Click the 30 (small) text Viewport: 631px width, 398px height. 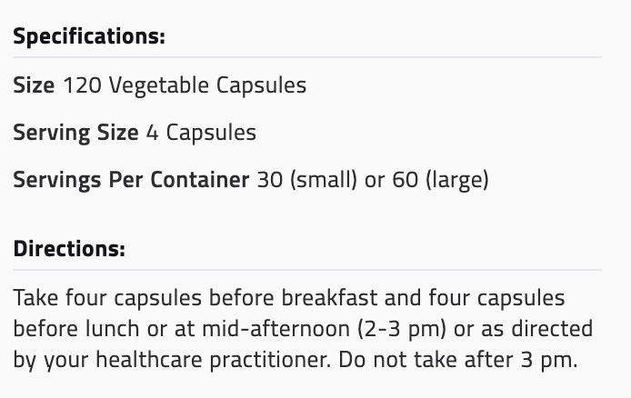click(307, 179)
